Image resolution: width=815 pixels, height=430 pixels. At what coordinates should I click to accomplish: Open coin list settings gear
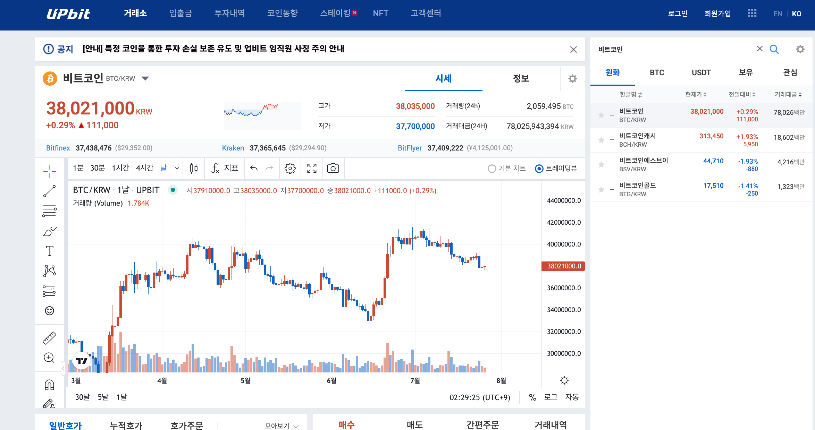coord(800,49)
